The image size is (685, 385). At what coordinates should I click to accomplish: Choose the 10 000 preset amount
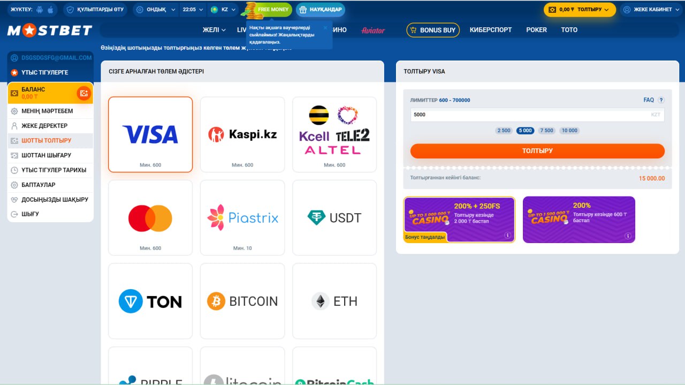coord(569,131)
